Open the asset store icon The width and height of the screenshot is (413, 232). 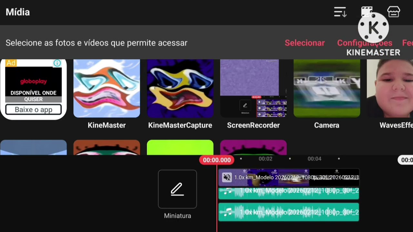point(394,12)
